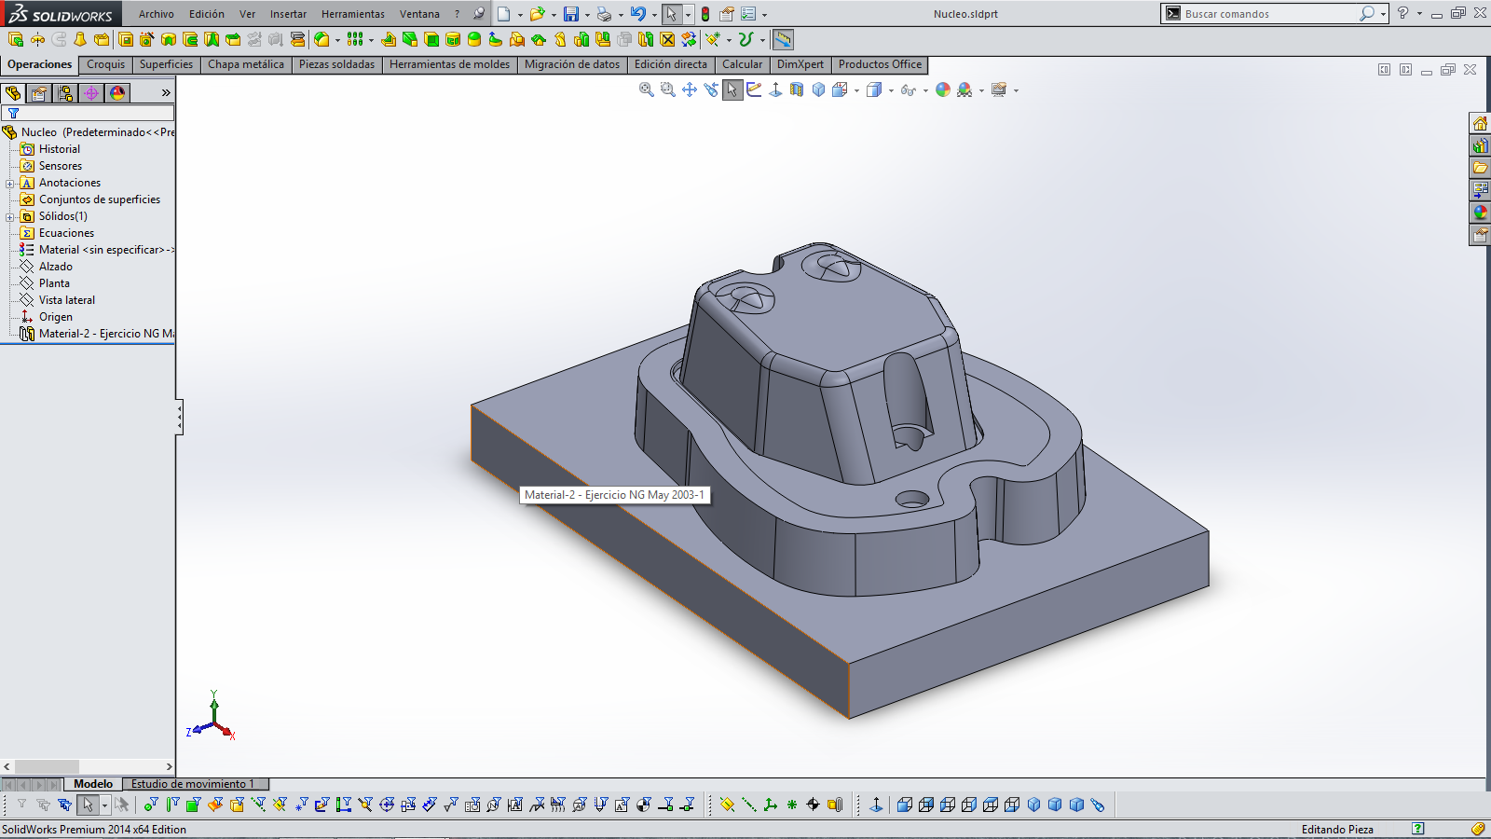Expand the Anotaciones tree node
Image resolution: width=1491 pixels, height=839 pixels.
[10, 184]
